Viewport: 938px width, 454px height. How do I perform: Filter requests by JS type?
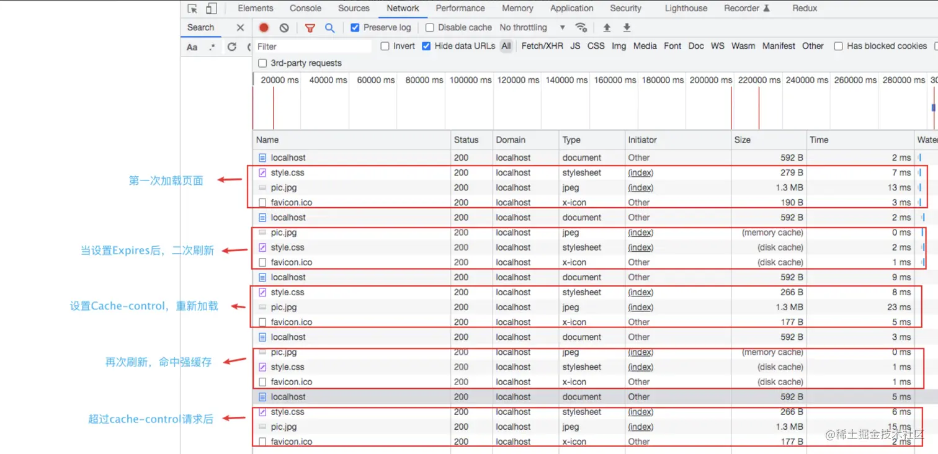[575, 46]
